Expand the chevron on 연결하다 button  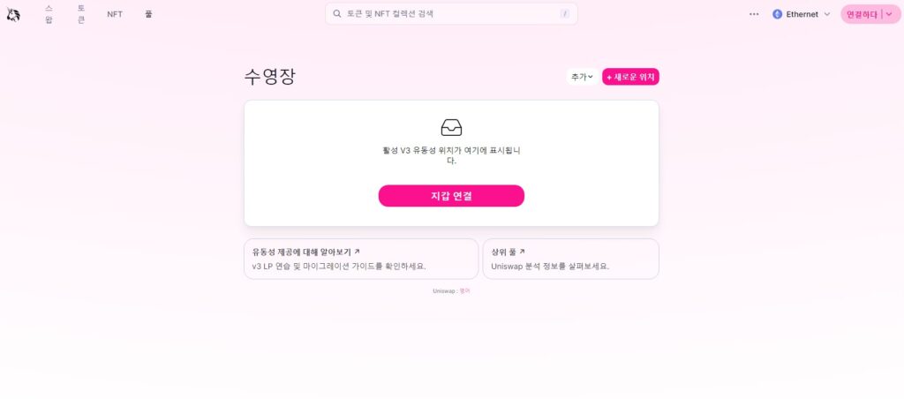coord(889,14)
